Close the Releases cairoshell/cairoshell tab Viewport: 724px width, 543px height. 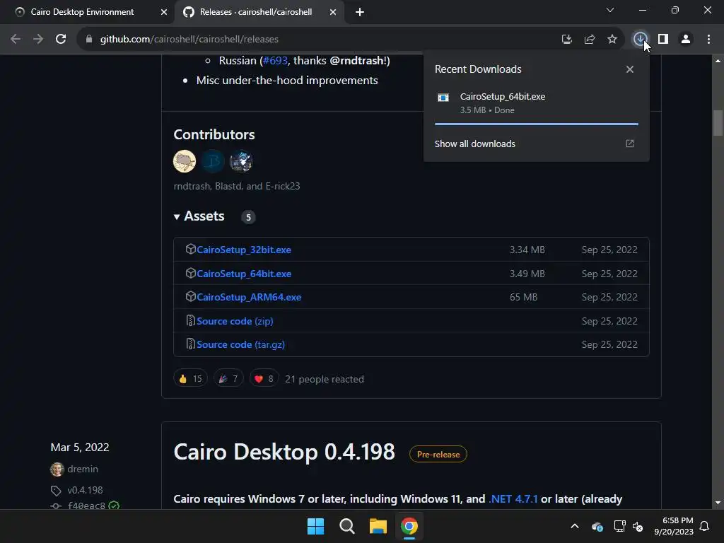[x=333, y=12]
